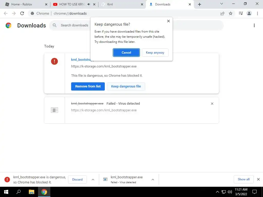Mute the YouTube tab audio icon
This screenshot has height=197, width=263.
(89, 4)
